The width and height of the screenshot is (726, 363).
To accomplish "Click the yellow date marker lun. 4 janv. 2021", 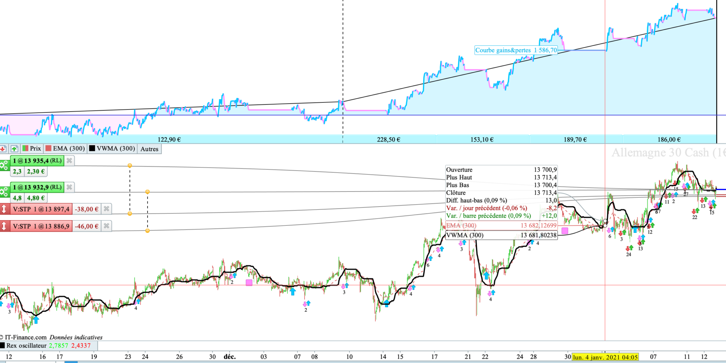I will coord(605,357).
